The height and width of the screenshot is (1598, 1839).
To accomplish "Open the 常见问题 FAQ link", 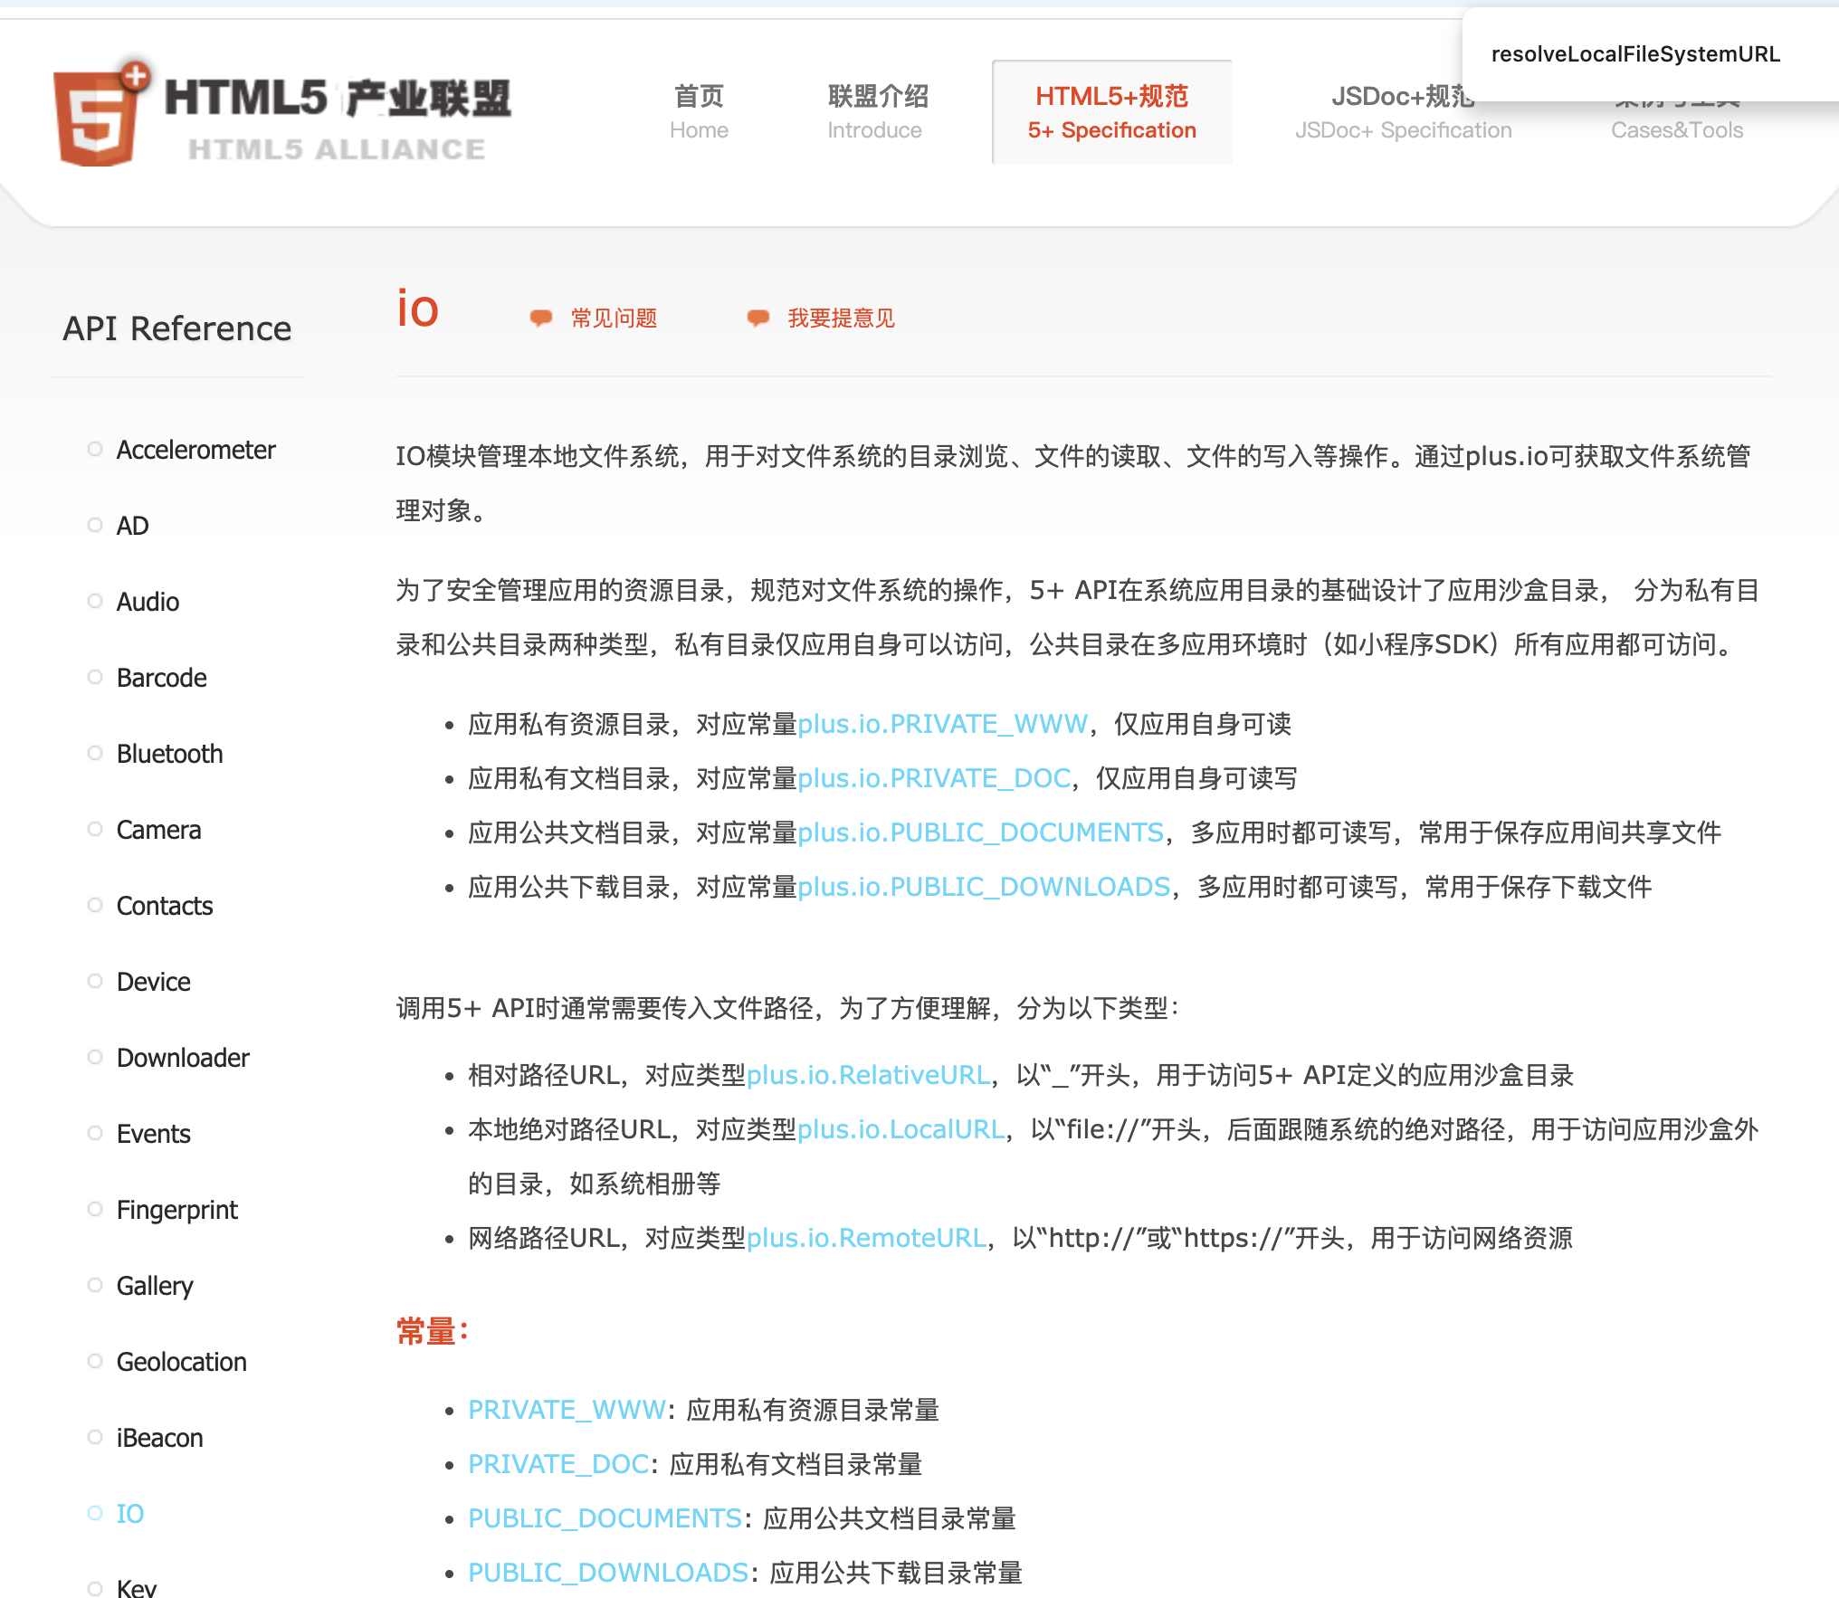I will click(x=614, y=318).
